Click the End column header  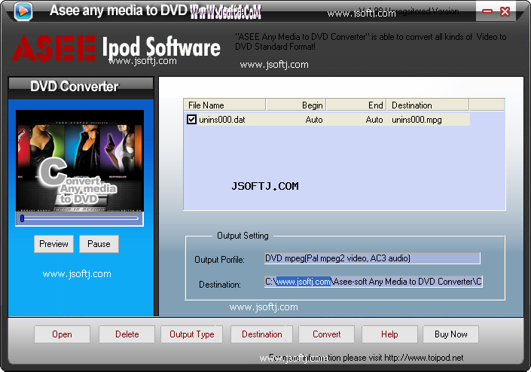pyautogui.click(x=356, y=105)
